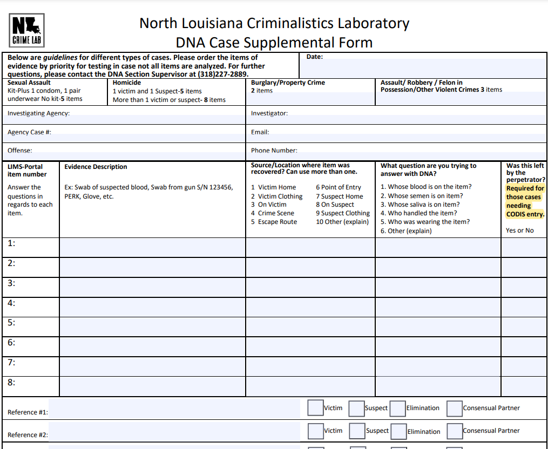The height and width of the screenshot is (449, 548).
Task: Click perpetrator Yes/No field for item 1
Action: point(524,248)
